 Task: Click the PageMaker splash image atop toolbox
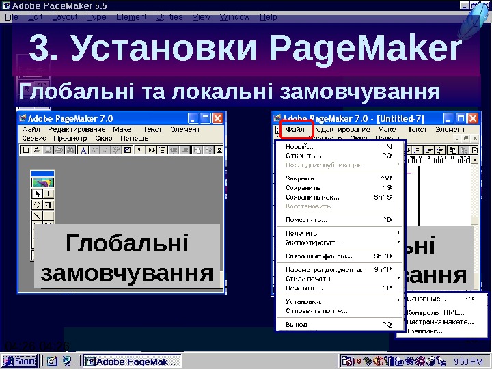click(x=42, y=182)
